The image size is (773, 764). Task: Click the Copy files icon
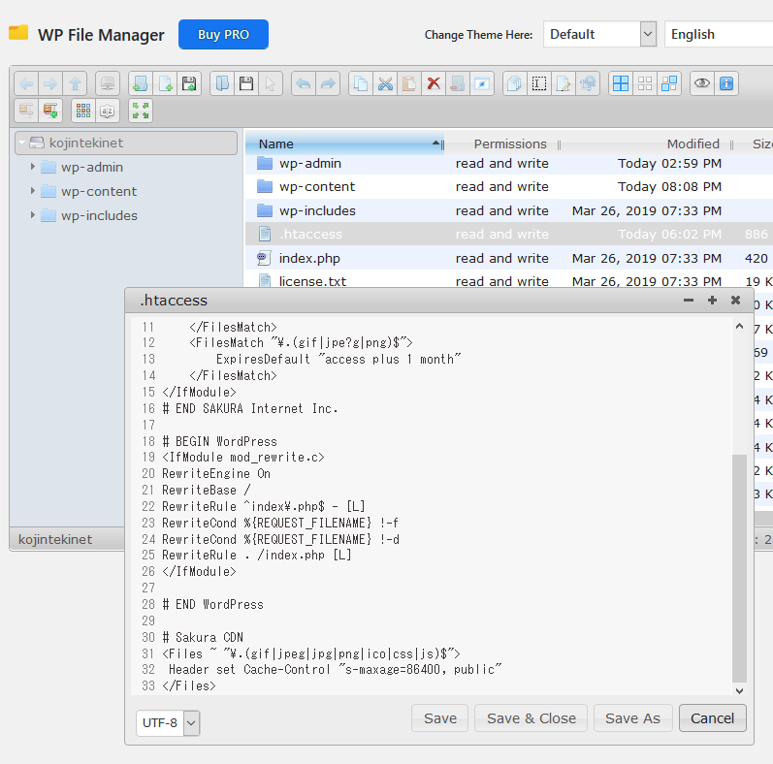pyautogui.click(x=361, y=83)
